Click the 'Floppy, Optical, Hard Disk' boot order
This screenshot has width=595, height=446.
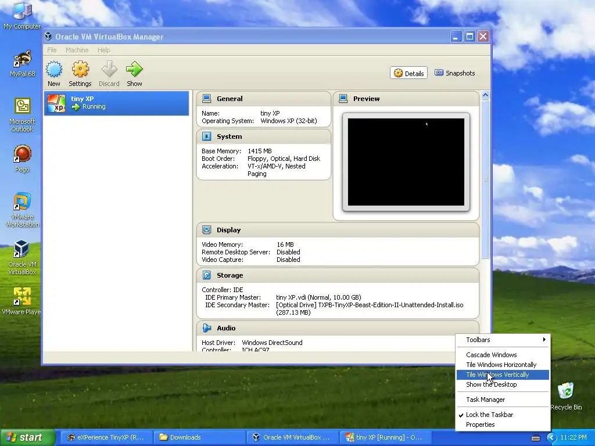point(284,159)
